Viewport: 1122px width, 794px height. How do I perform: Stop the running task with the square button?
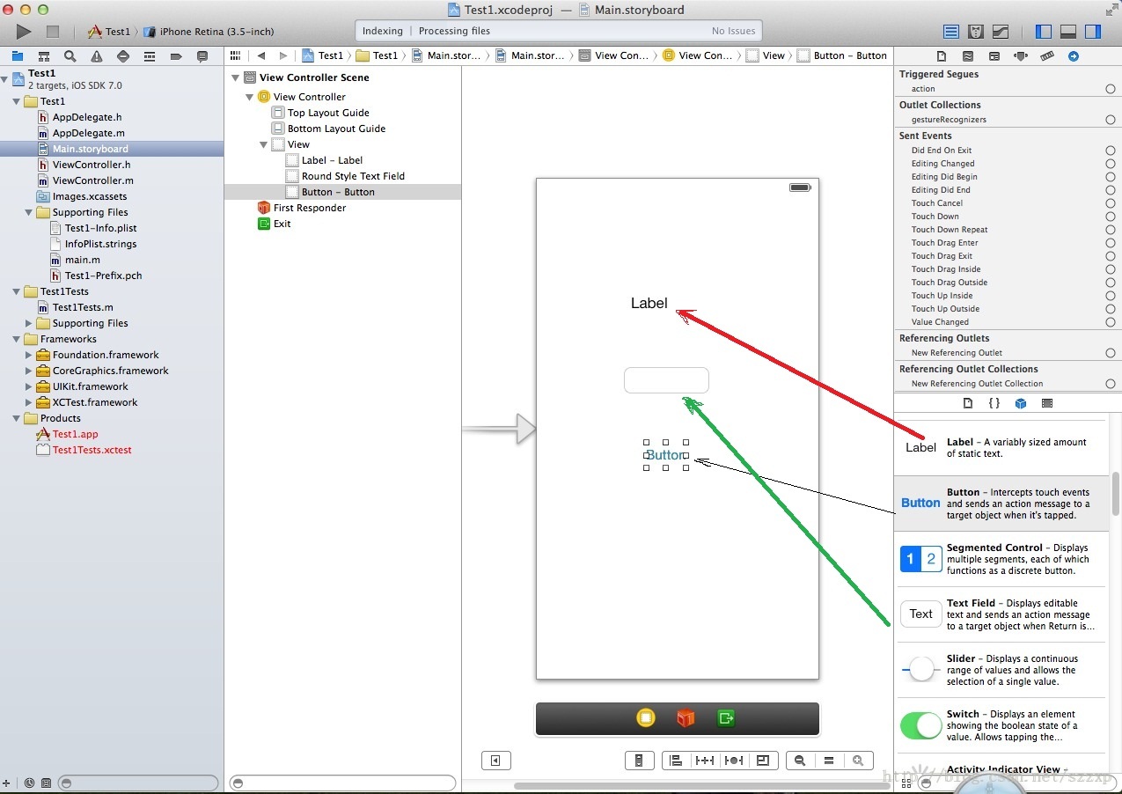point(53,32)
